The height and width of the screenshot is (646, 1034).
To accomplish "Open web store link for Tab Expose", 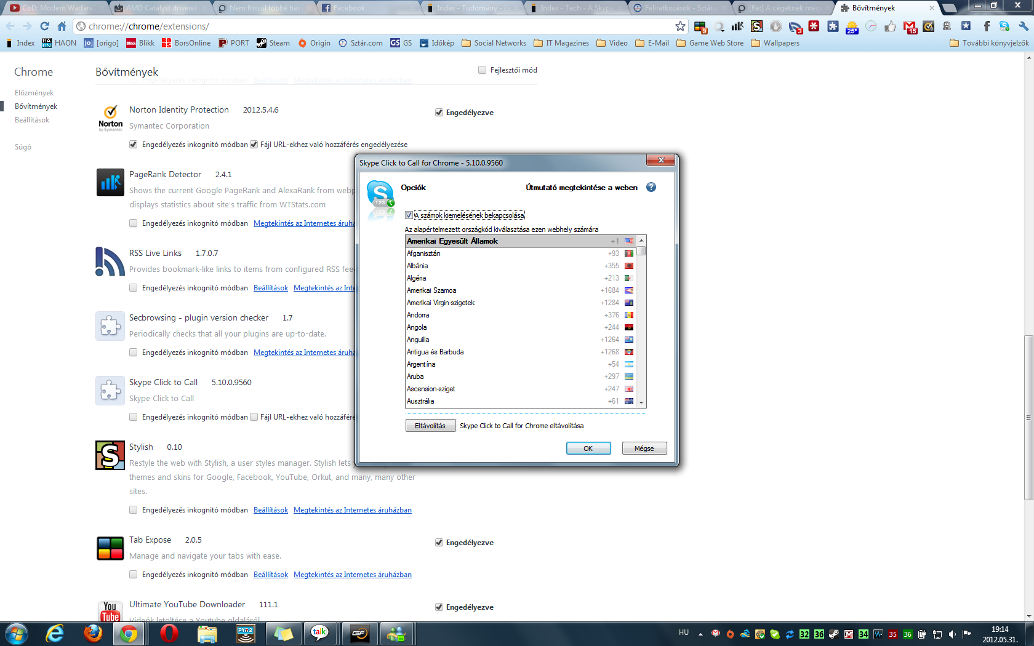I will point(353,575).
